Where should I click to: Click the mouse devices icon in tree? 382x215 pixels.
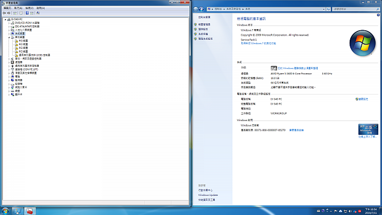point(12,73)
